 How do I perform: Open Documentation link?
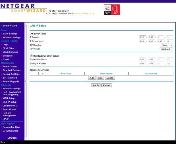click(x=11, y=131)
